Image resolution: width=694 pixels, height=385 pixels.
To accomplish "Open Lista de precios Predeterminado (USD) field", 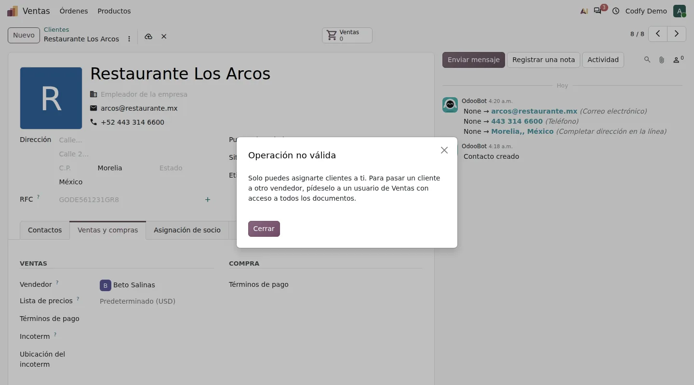I will click(157, 301).
